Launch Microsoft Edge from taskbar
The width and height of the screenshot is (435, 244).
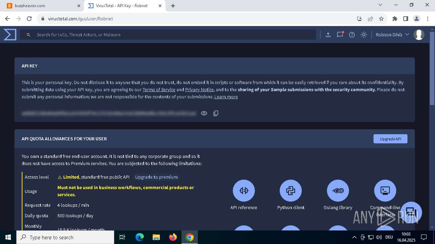(x=140, y=237)
